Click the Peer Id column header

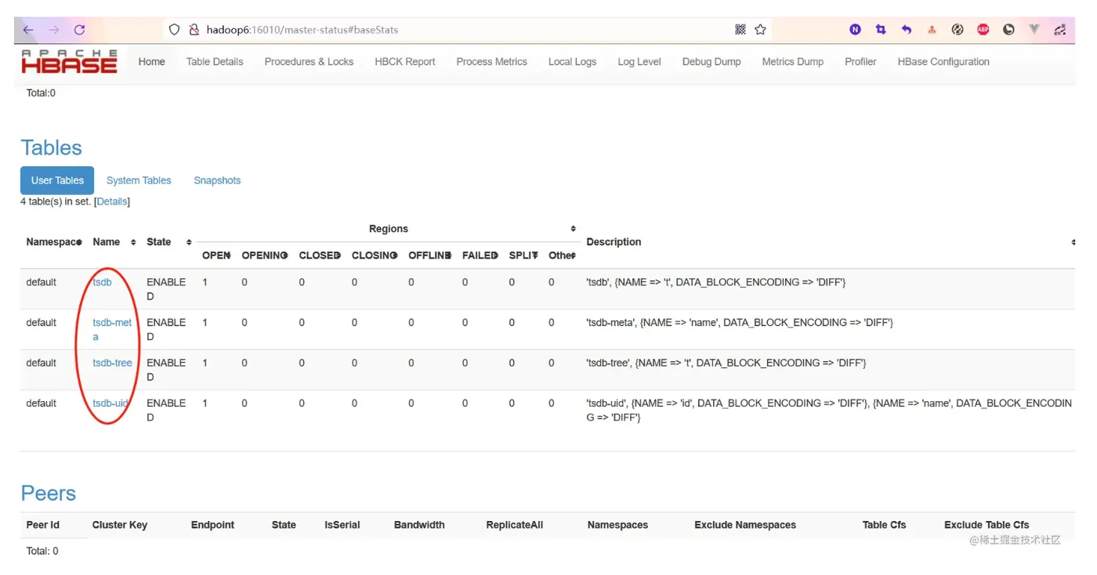coord(42,525)
